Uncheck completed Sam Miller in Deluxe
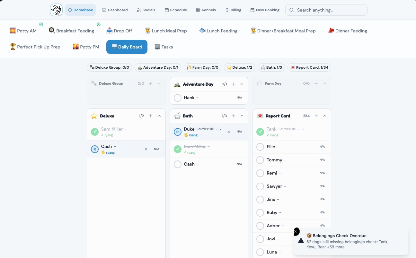Viewport: 416px width, 258px height. click(x=95, y=132)
